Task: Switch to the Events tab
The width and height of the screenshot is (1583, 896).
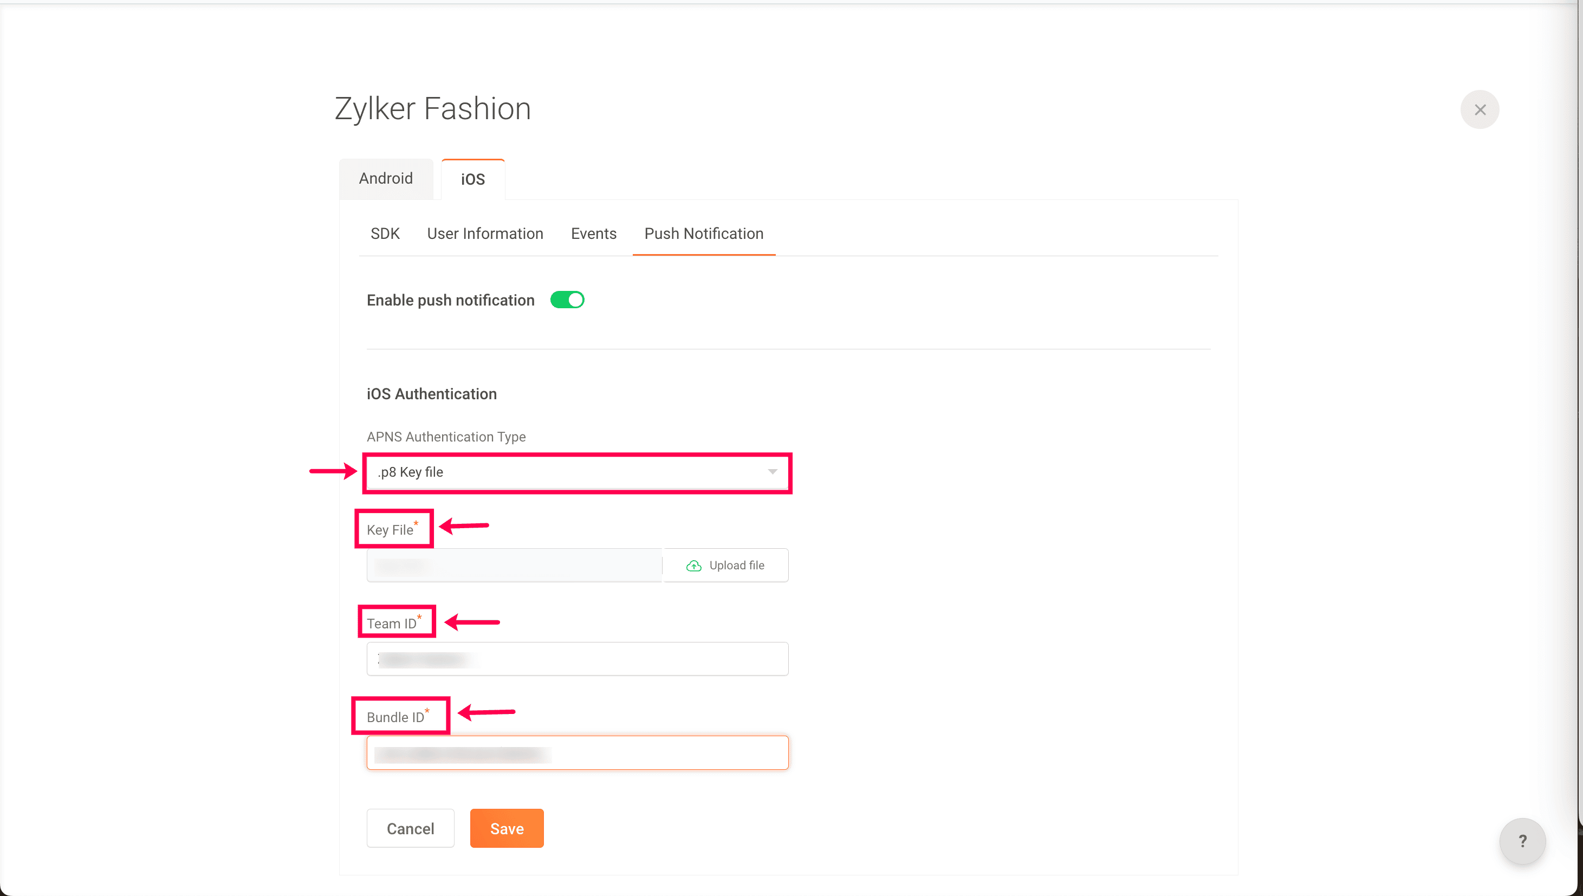Action: (593, 234)
